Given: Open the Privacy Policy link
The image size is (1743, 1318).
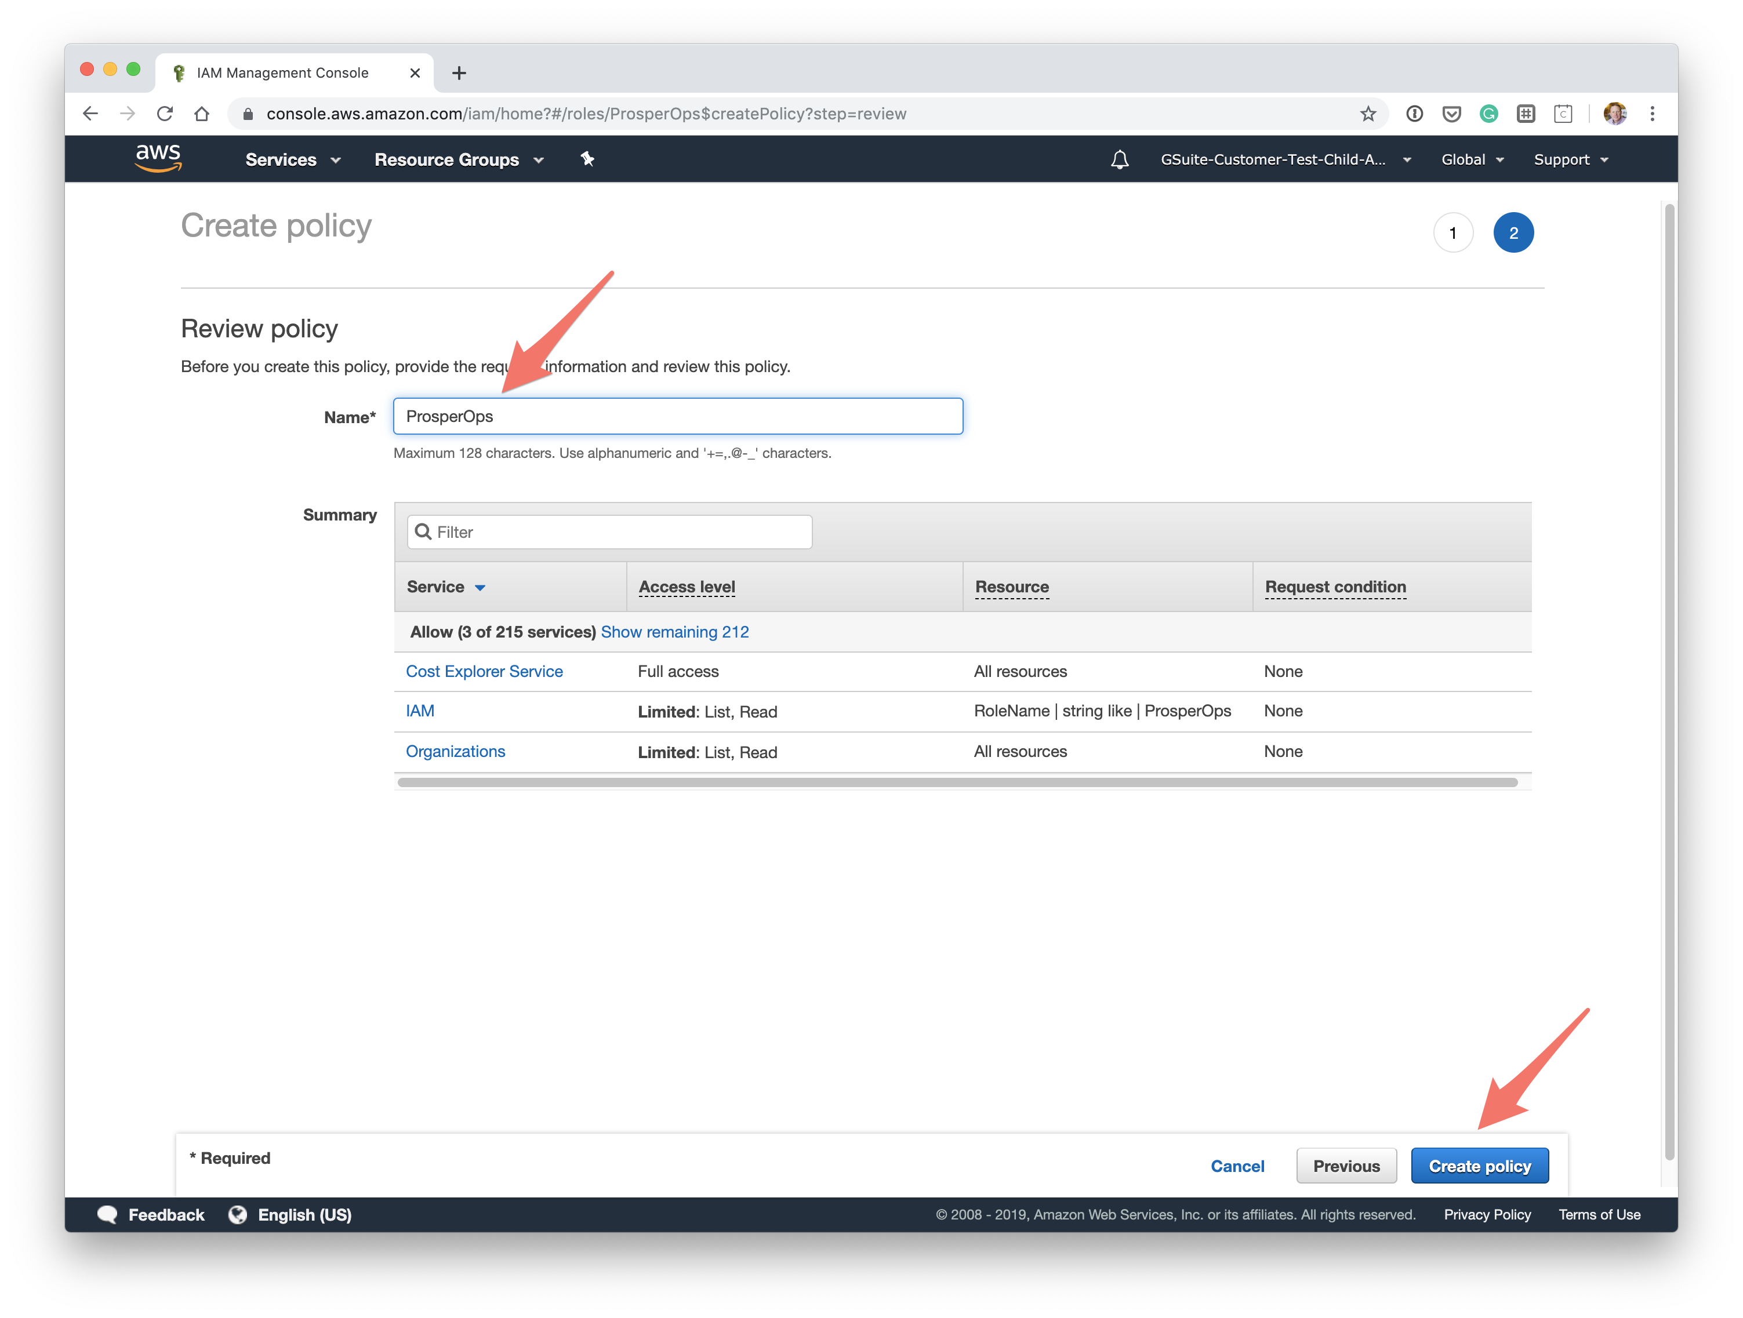Looking at the screenshot, I should 1487,1215.
